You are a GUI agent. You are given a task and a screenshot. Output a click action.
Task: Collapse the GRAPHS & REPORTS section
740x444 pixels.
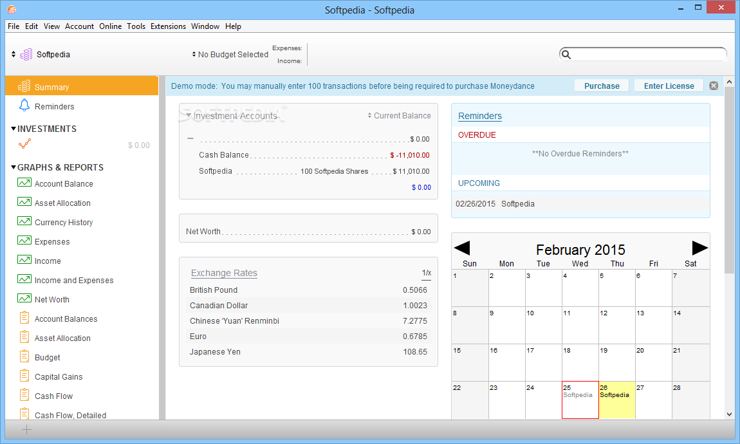click(14, 167)
